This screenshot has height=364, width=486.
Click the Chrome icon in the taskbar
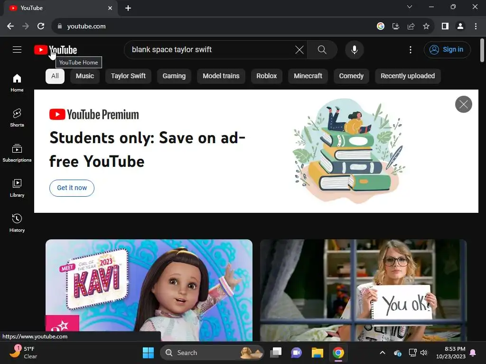pos(338,353)
